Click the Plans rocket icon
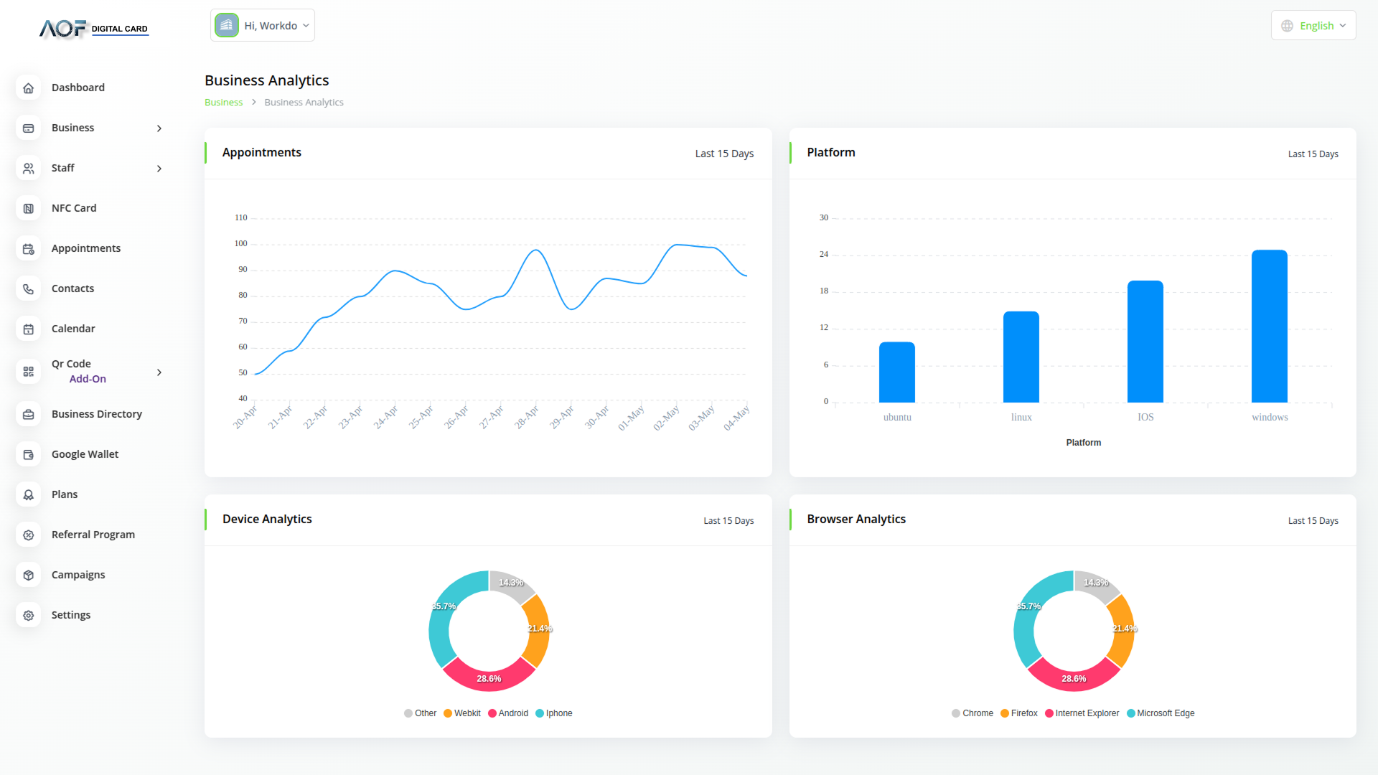The image size is (1378, 775). (x=29, y=494)
